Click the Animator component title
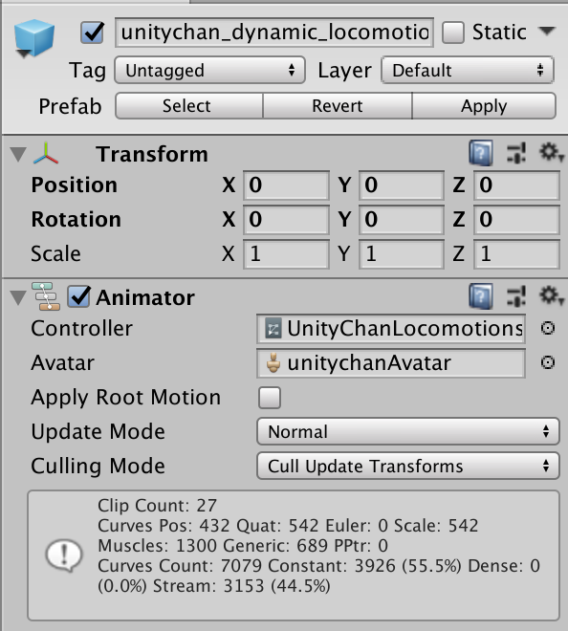This screenshot has width=568, height=631. 145,297
